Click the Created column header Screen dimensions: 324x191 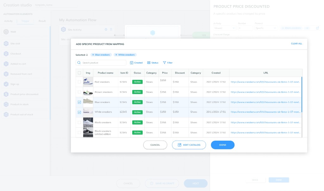[x=216, y=73]
